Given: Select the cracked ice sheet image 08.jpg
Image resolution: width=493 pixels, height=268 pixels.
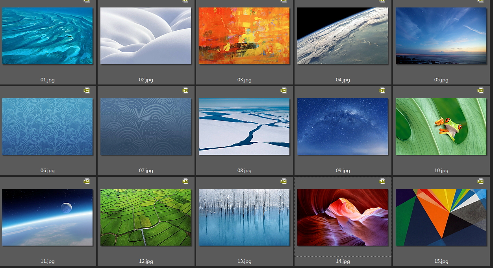Looking at the screenshot, I should coord(244,127).
